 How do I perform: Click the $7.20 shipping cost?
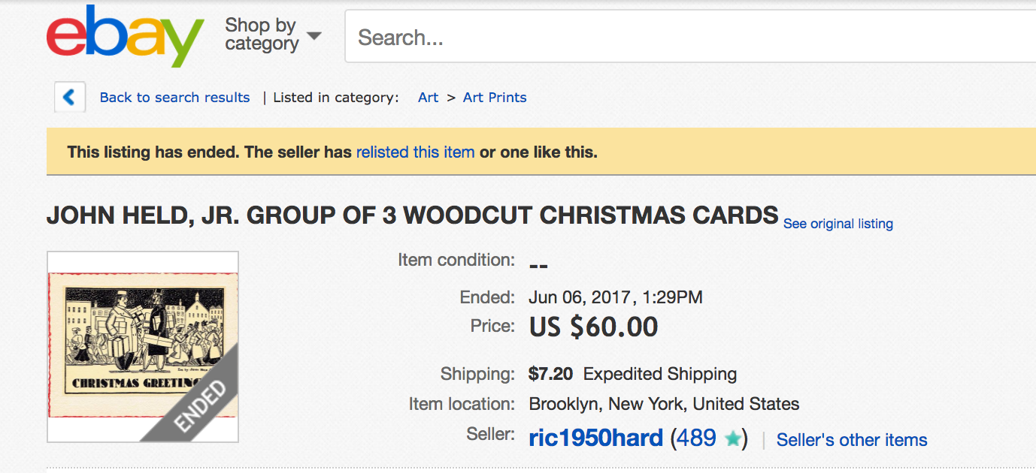pyautogui.click(x=550, y=374)
